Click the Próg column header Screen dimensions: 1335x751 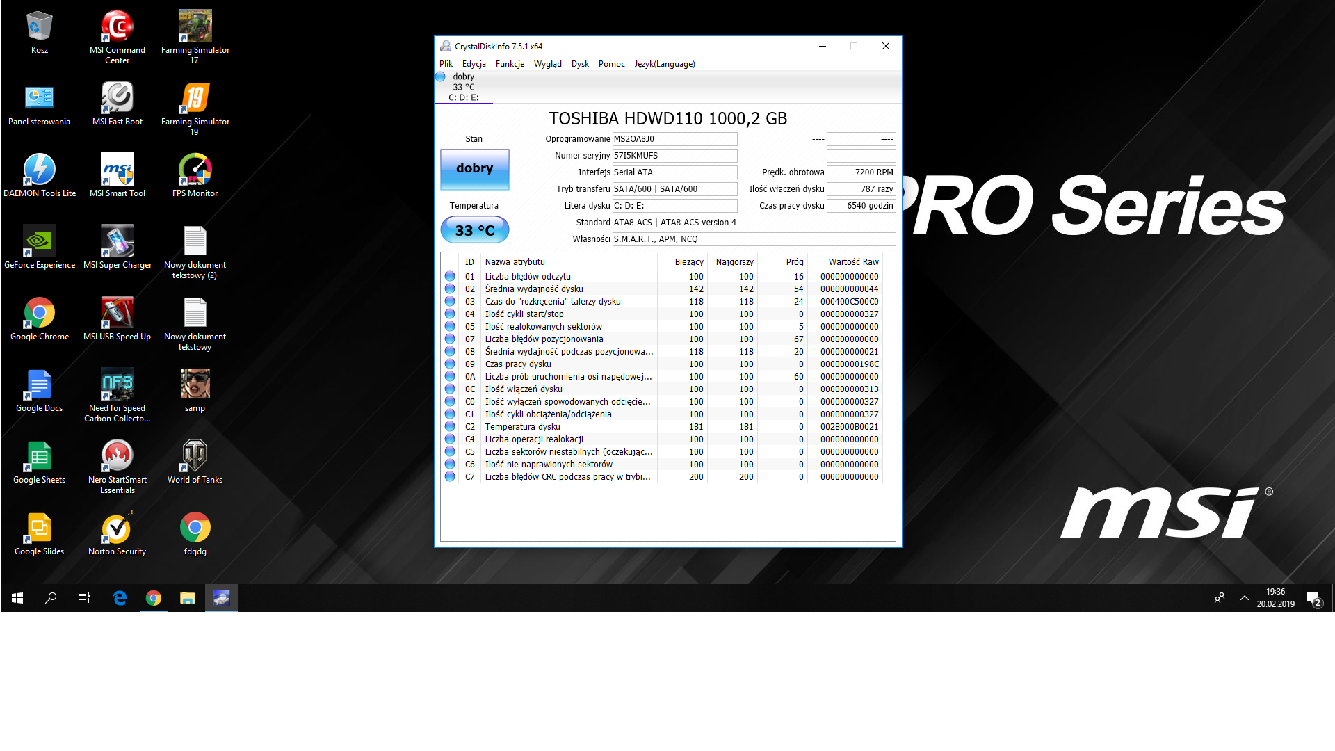pos(782,262)
